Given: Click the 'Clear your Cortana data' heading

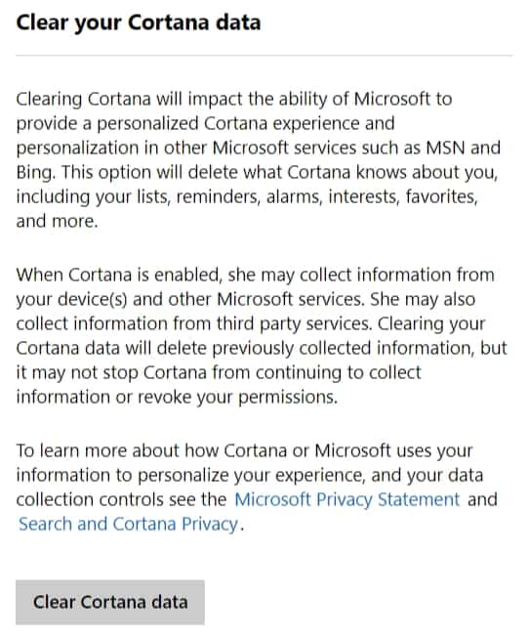Looking at the screenshot, I should (139, 22).
